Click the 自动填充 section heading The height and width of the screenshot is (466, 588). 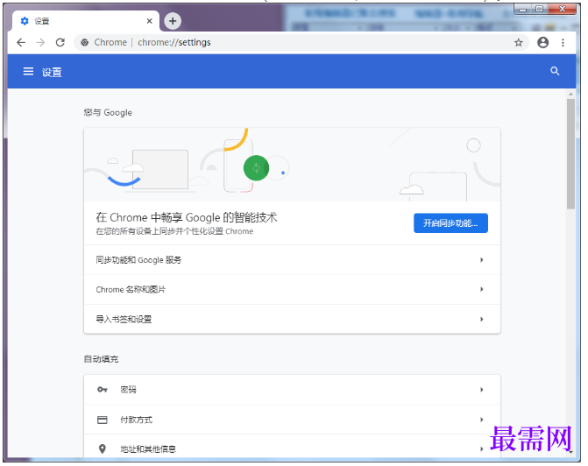point(102,359)
